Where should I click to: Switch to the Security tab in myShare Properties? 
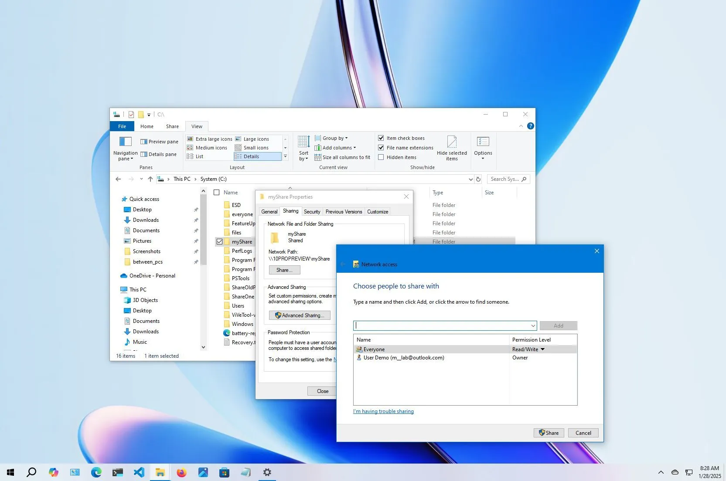pyautogui.click(x=312, y=211)
